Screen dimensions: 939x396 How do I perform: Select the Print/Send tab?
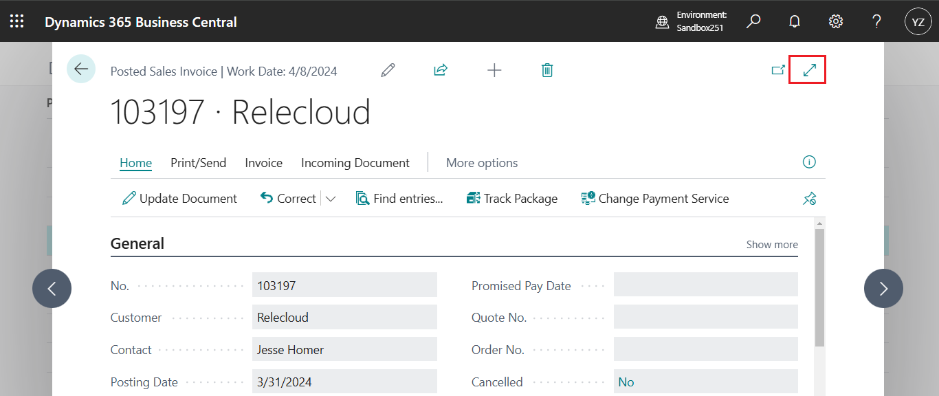pos(198,162)
